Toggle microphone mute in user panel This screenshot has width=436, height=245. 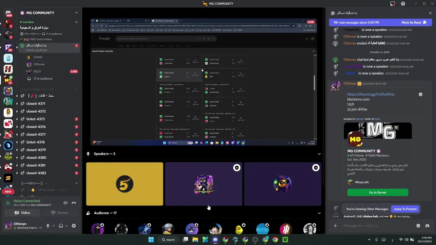point(48,226)
